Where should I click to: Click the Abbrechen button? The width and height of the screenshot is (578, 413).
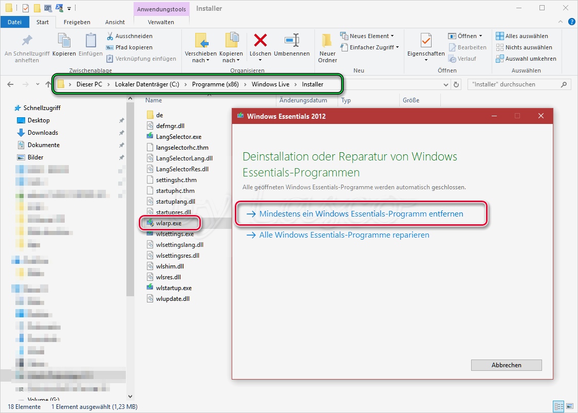pyautogui.click(x=506, y=365)
